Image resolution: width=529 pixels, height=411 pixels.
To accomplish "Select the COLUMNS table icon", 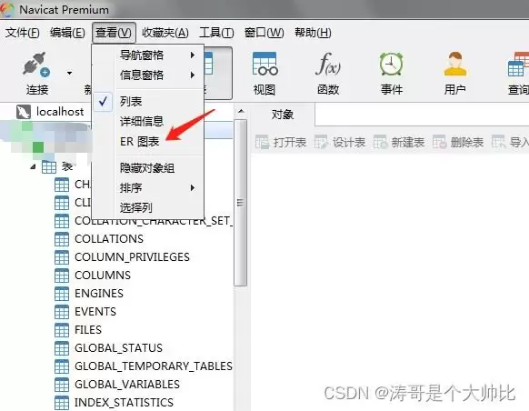I will point(62,276).
